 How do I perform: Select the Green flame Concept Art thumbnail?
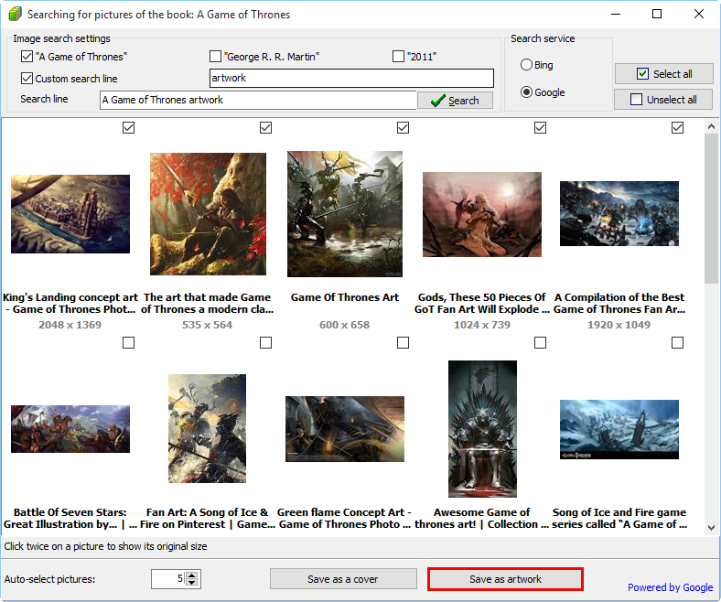tap(345, 429)
